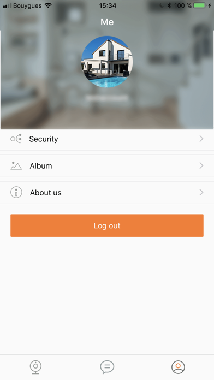
Task: Tap the Do Not Disturb moon icon
Action: [162, 5]
